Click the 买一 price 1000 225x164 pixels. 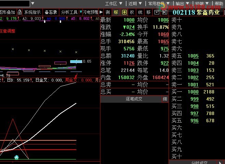(193, 92)
